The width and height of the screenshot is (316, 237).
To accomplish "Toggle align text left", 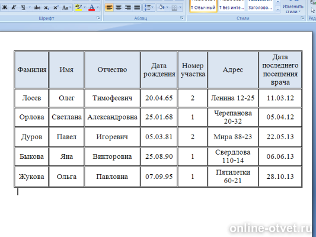I will [x=109, y=8].
